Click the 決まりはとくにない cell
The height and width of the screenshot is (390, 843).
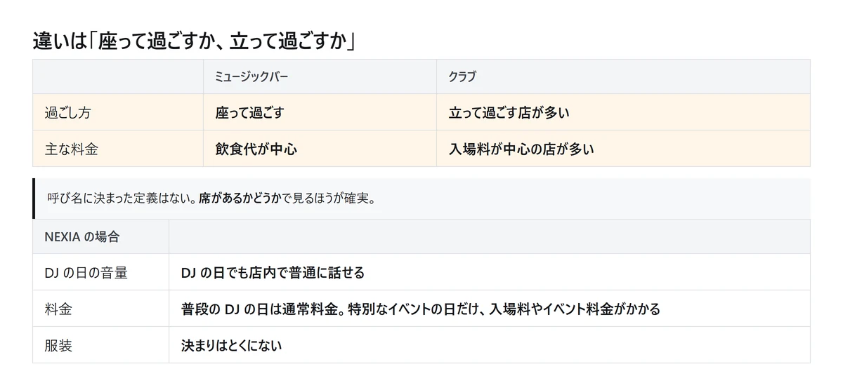click(490, 345)
